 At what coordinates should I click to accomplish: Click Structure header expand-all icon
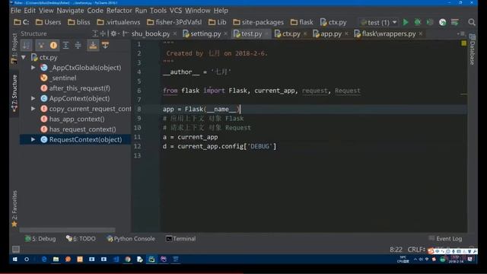tap(95, 33)
